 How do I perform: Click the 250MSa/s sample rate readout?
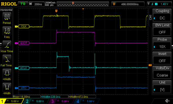pyautogui.click(x=50, y=3)
